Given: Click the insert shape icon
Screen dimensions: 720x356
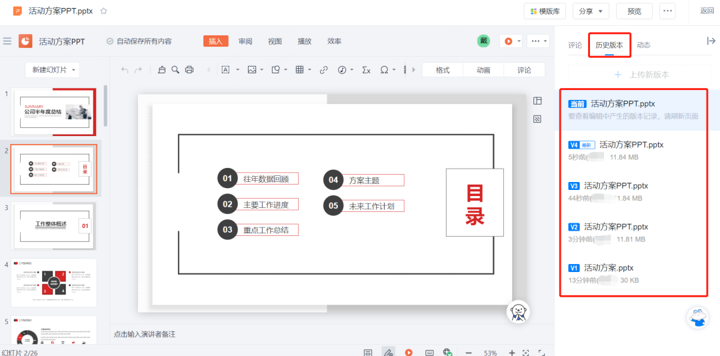Looking at the screenshot, I should [x=276, y=70].
